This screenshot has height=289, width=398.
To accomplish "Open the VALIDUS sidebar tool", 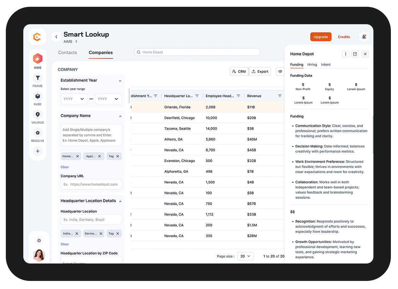I will (38, 115).
